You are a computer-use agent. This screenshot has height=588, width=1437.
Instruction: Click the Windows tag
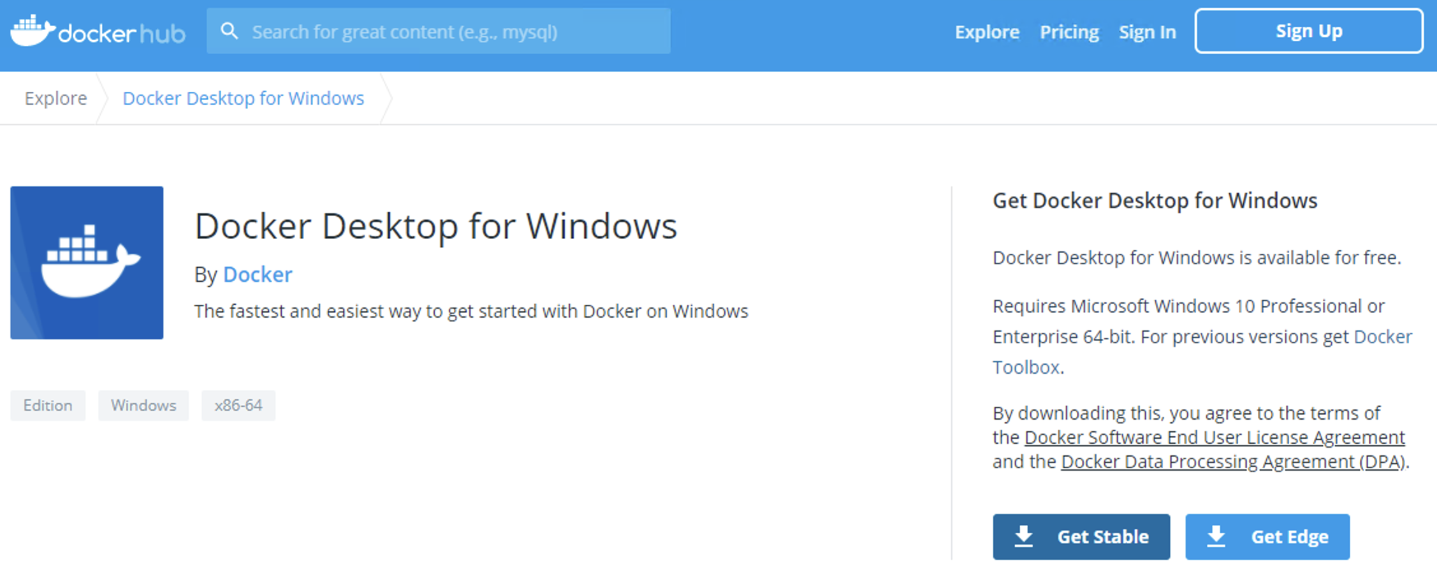(x=143, y=406)
